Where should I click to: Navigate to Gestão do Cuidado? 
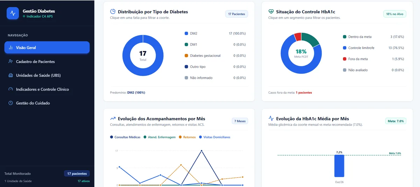pyautogui.click(x=47, y=103)
